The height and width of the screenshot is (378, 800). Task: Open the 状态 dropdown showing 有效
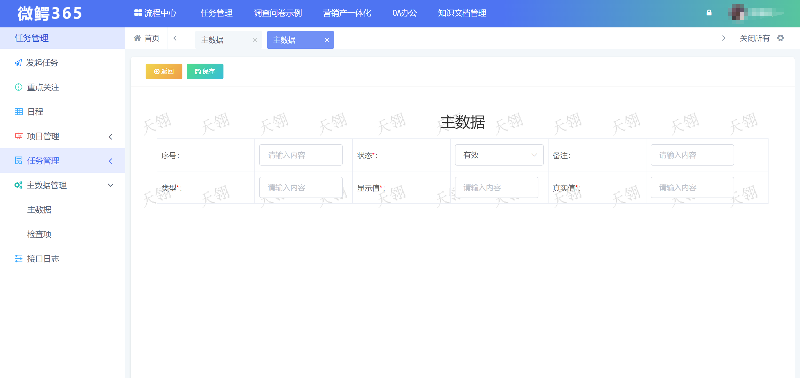(x=499, y=155)
